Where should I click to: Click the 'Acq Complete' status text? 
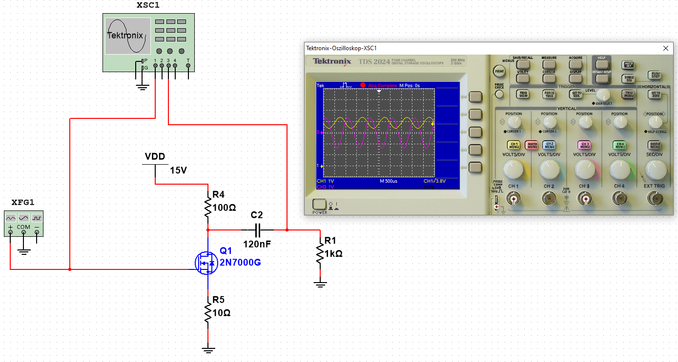click(383, 85)
